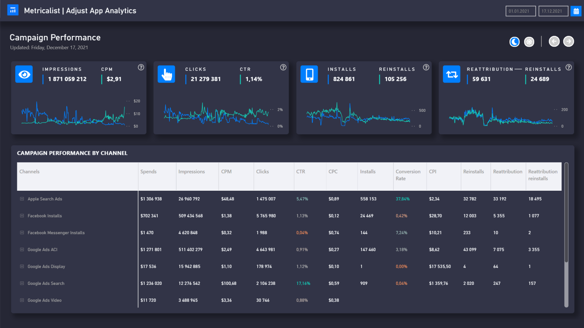Click the Impressions eye icon
Screen dimensions: 584x328
pyautogui.click(x=24, y=74)
